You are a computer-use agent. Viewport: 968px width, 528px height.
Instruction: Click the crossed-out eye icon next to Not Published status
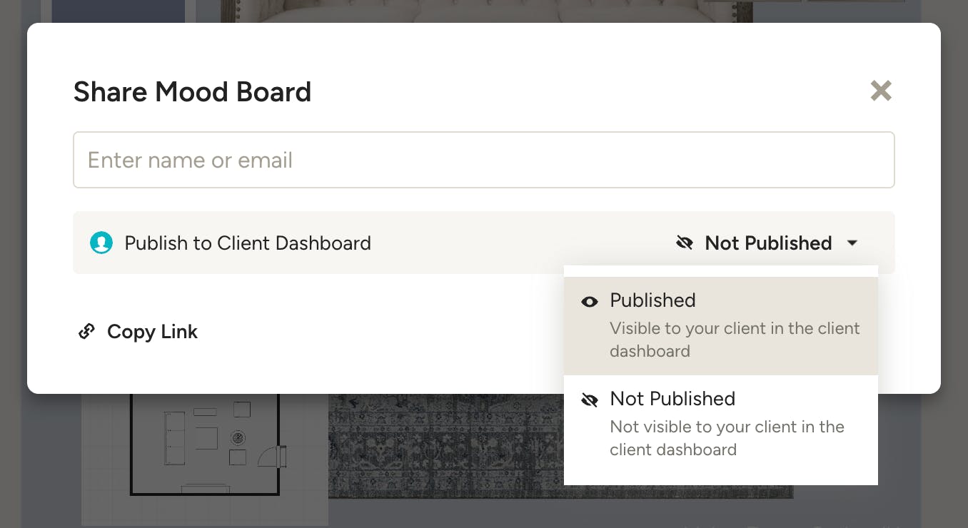tap(684, 243)
